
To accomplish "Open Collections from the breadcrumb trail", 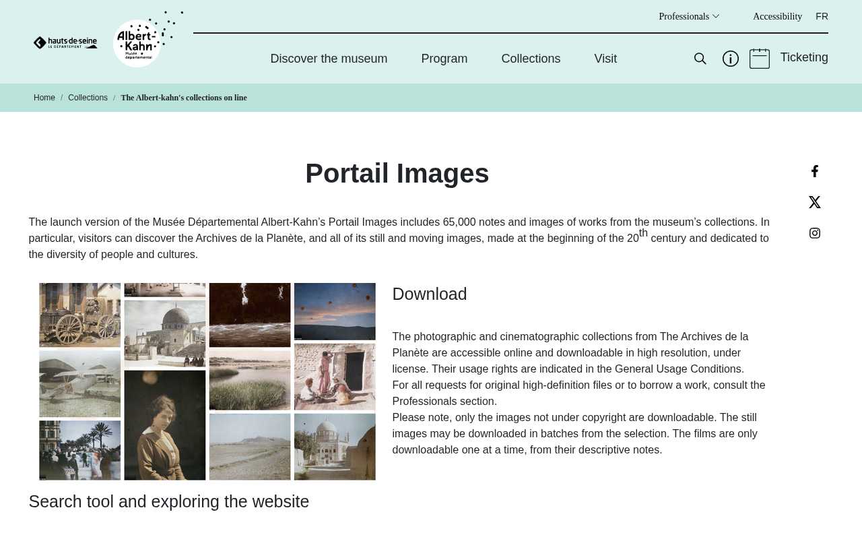I will [x=88, y=98].
